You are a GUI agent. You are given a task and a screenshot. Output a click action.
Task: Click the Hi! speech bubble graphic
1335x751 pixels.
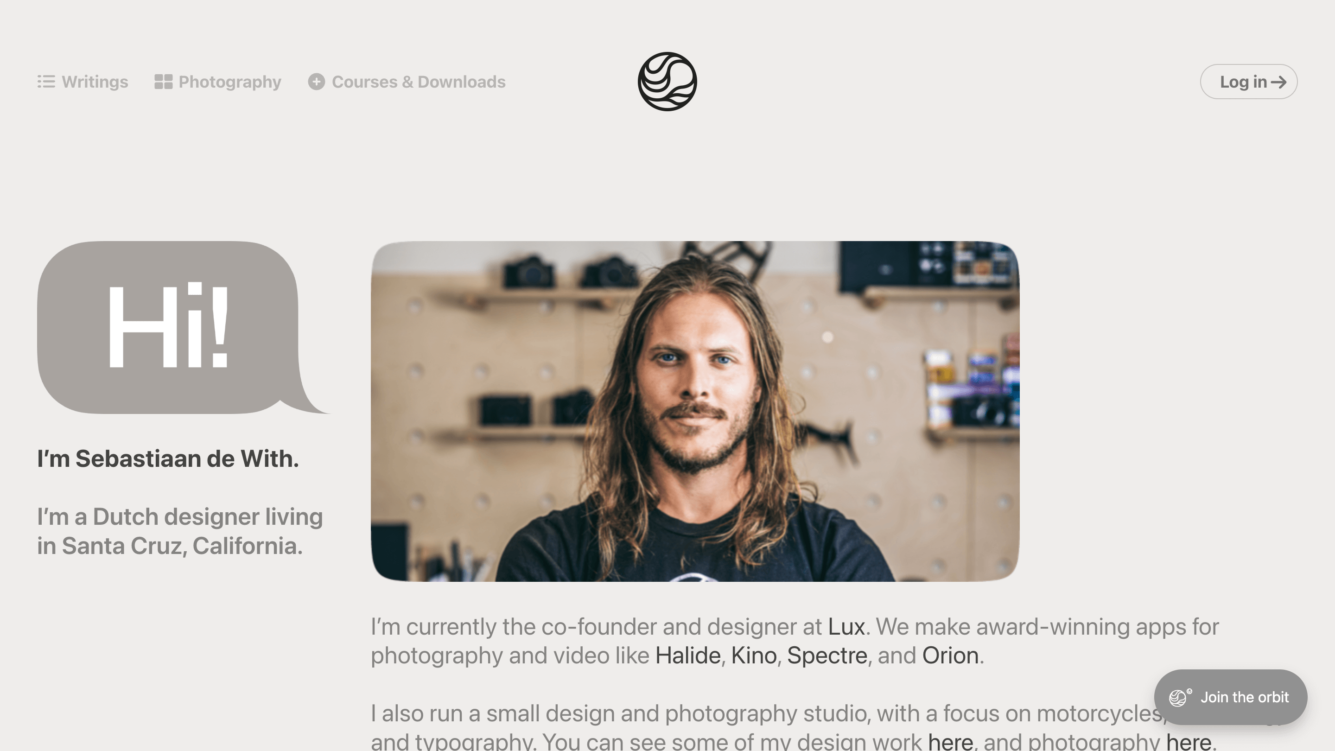tap(184, 328)
